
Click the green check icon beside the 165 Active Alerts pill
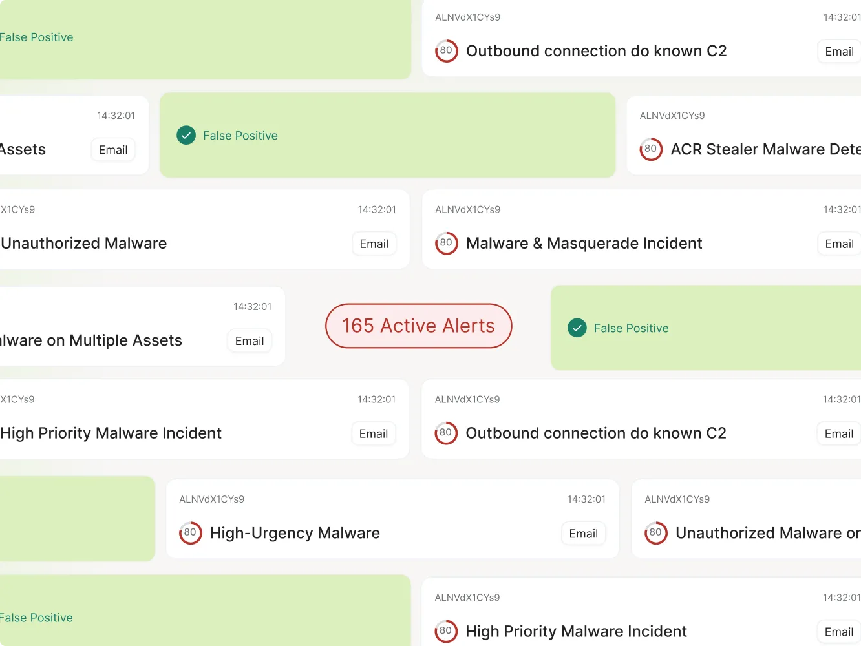click(577, 328)
